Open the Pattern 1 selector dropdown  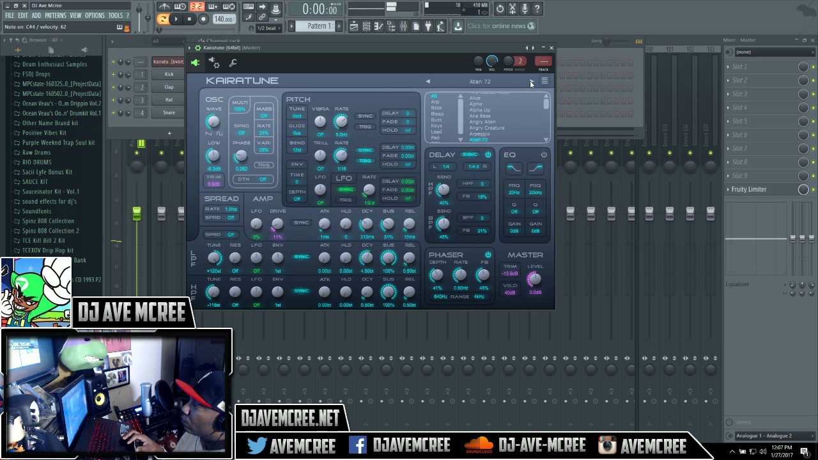click(x=320, y=26)
